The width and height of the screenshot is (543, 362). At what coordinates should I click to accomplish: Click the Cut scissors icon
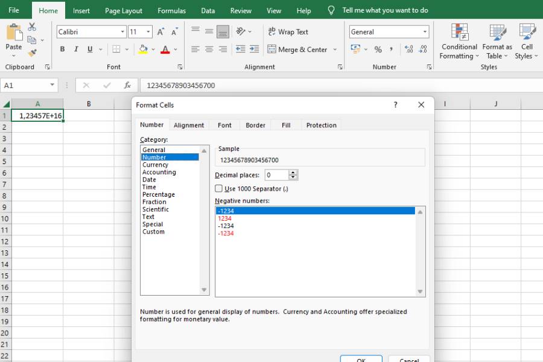32,27
